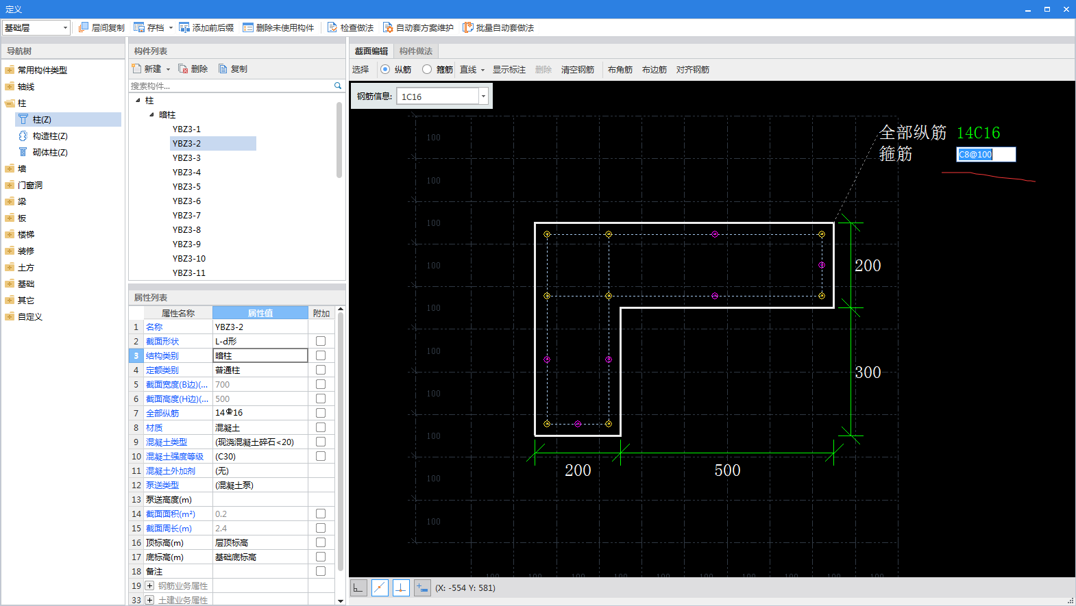This screenshot has width=1076, height=606.
Task: Click the coordinate input icon in status bar
Action: point(422,588)
